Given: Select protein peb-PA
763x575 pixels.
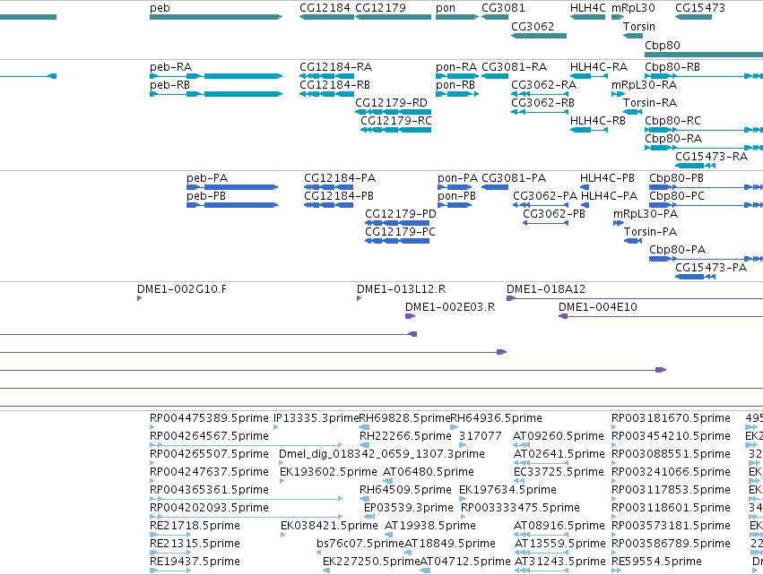Looking at the screenshot, I should [232, 187].
